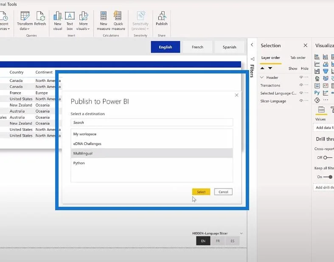Image resolution: width=334 pixels, height=262 pixels.
Task: Choose the Python workspace destination
Action: [152, 163]
